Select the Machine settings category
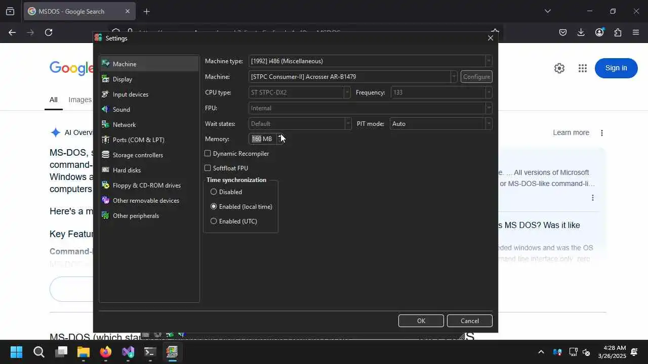 149,64
